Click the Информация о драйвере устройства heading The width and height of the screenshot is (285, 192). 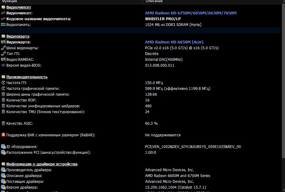[x=42, y=164]
